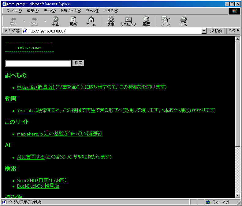Click the scrollbar up arrow
242x206 pixels.
tap(238, 39)
